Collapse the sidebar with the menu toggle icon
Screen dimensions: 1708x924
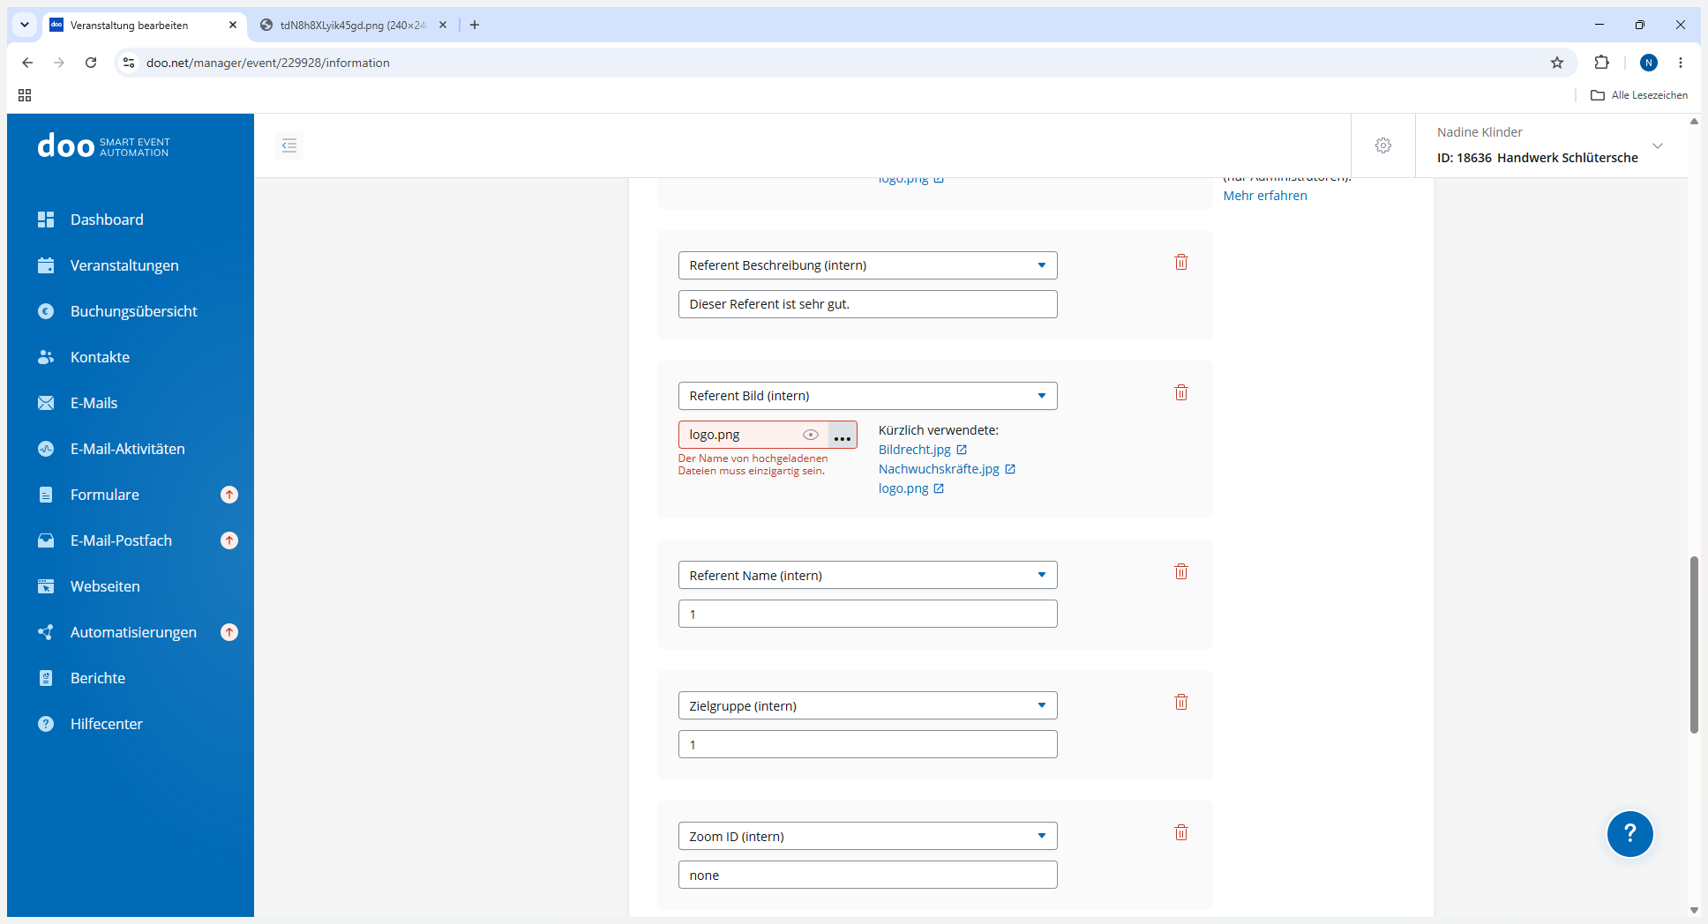click(289, 145)
